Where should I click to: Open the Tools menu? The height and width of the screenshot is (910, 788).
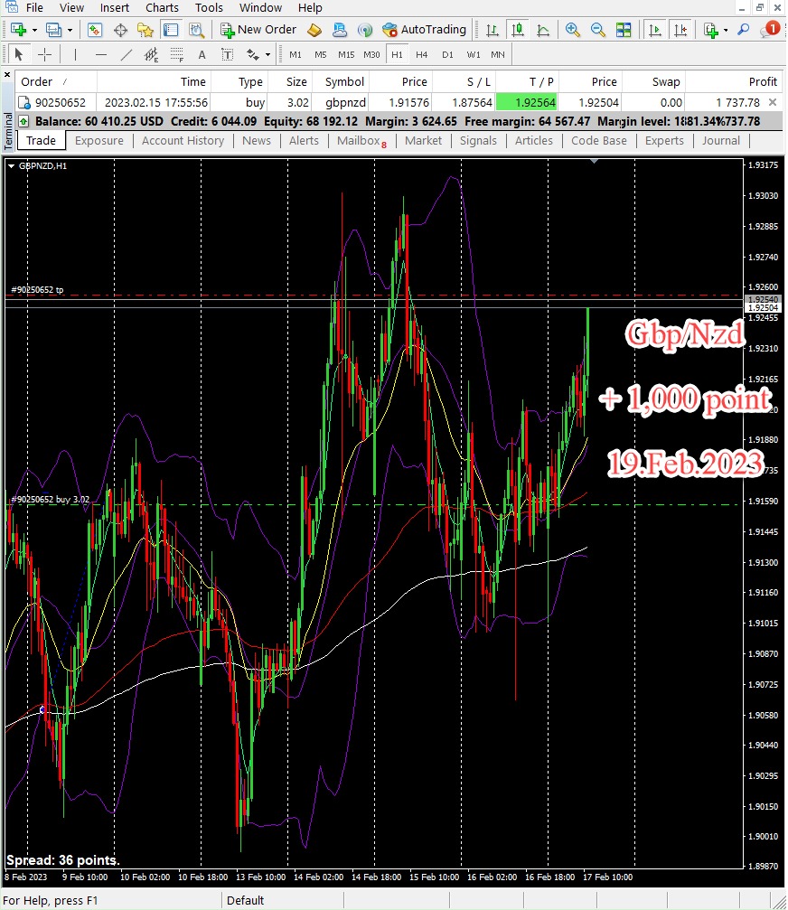(209, 7)
